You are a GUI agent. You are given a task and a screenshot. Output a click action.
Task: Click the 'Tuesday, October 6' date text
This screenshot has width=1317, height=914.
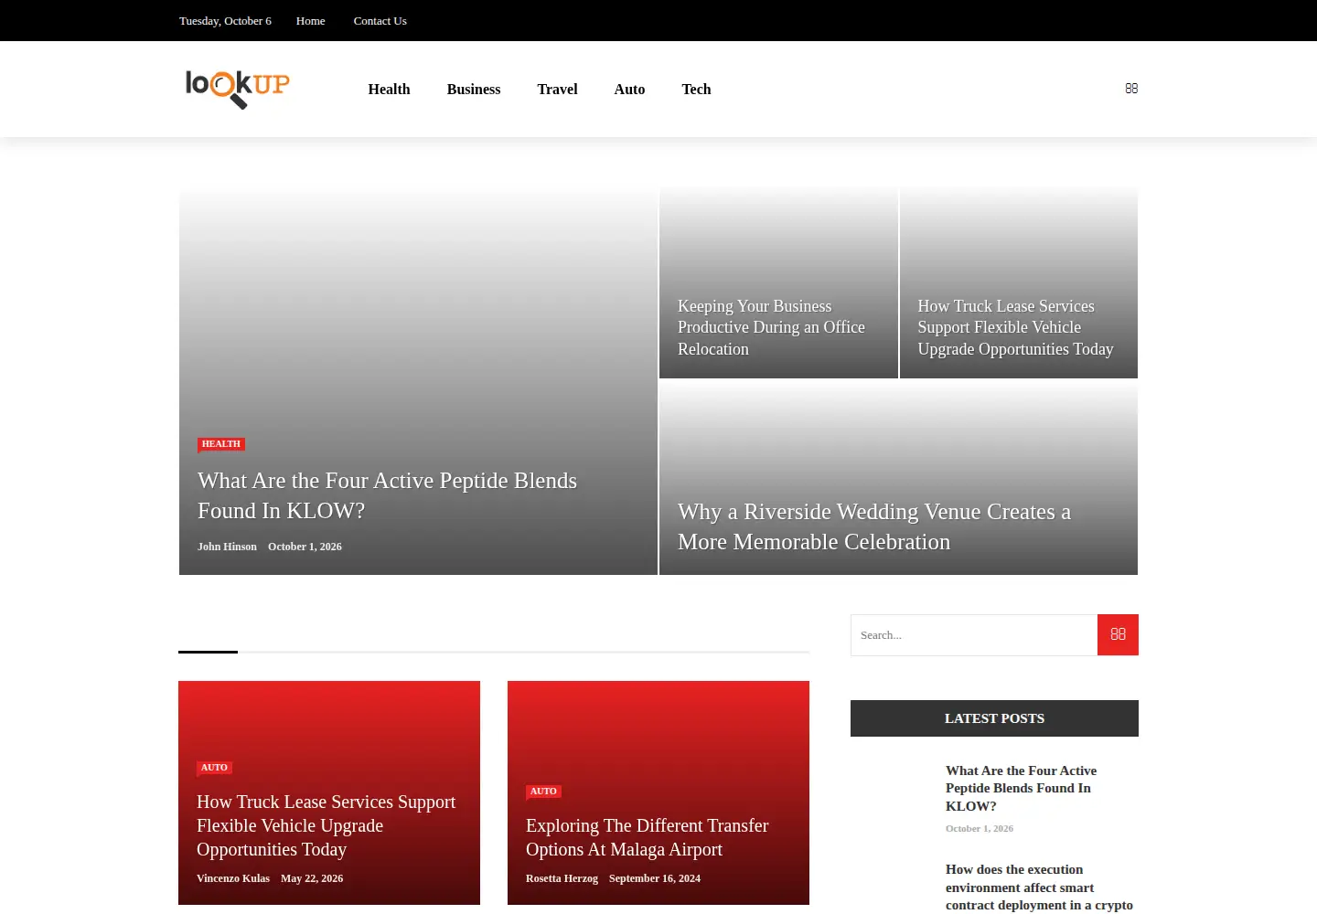coord(225,21)
